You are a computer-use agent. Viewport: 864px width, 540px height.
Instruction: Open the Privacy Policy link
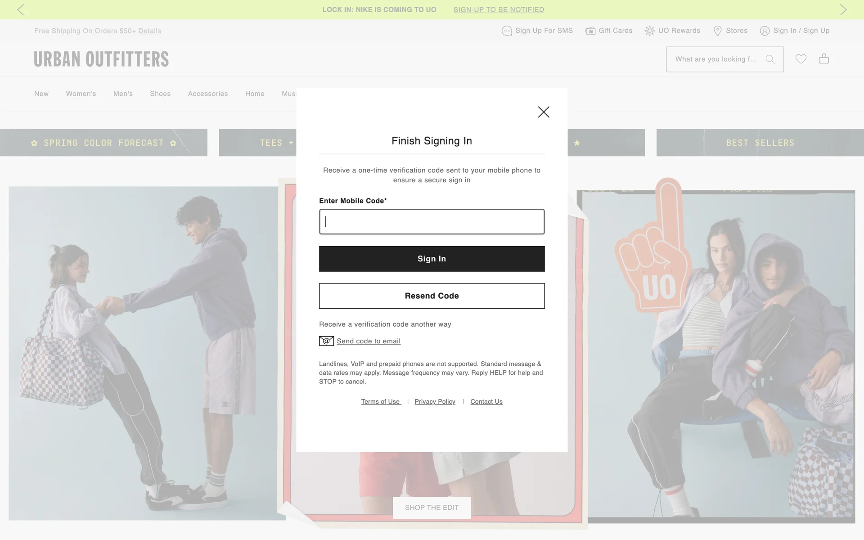435,401
